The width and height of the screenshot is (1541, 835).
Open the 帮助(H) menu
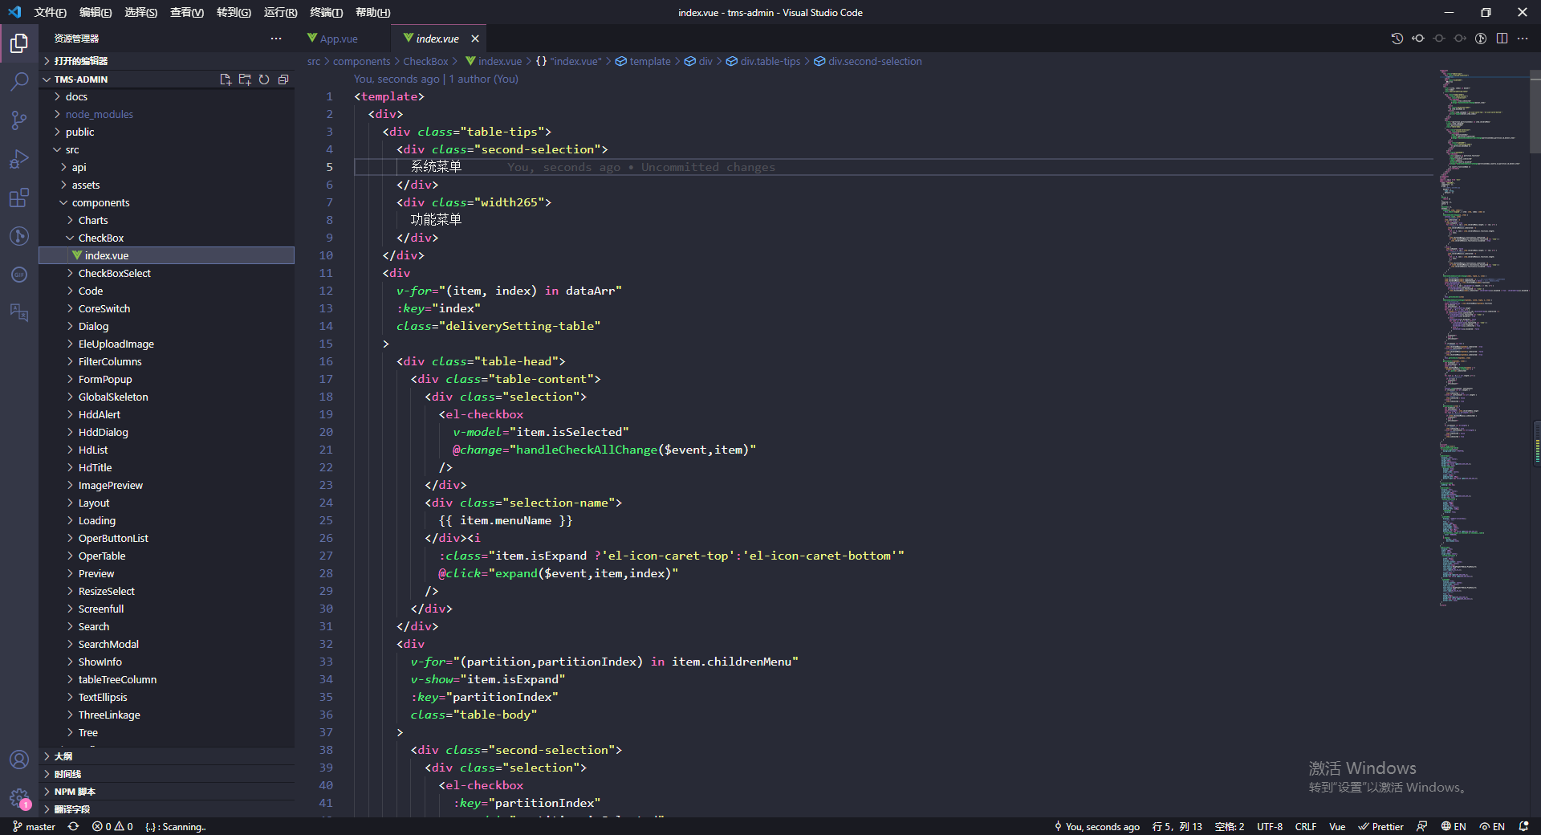tap(372, 12)
